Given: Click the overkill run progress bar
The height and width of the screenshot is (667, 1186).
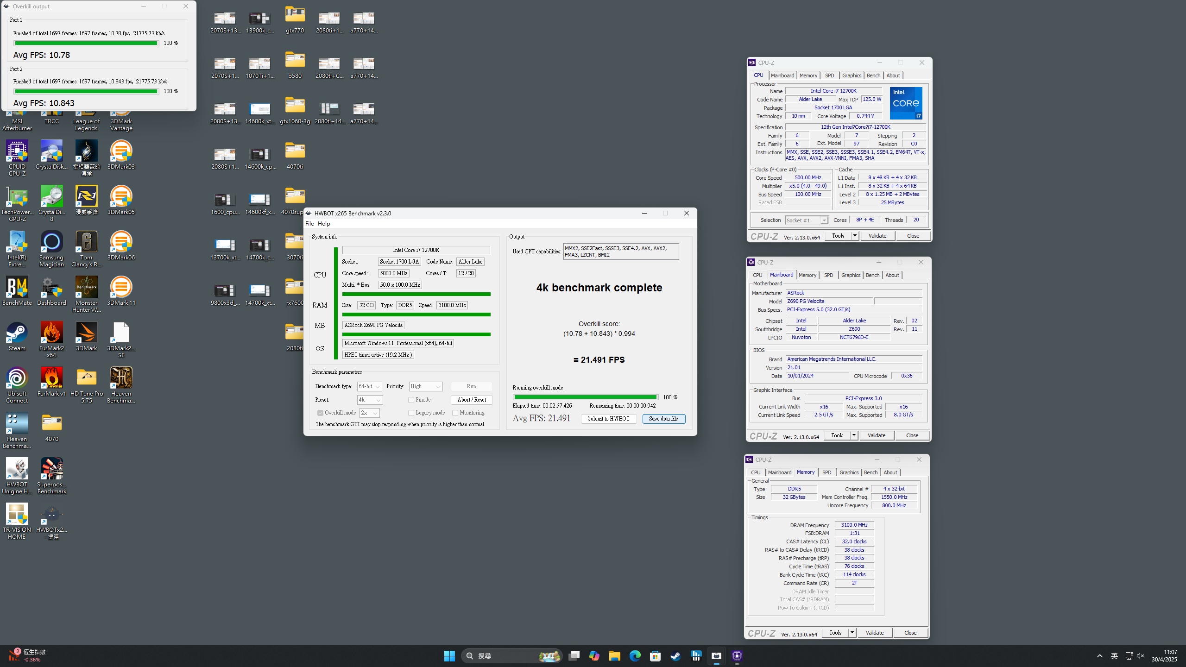Looking at the screenshot, I should click(x=586, y=397).
